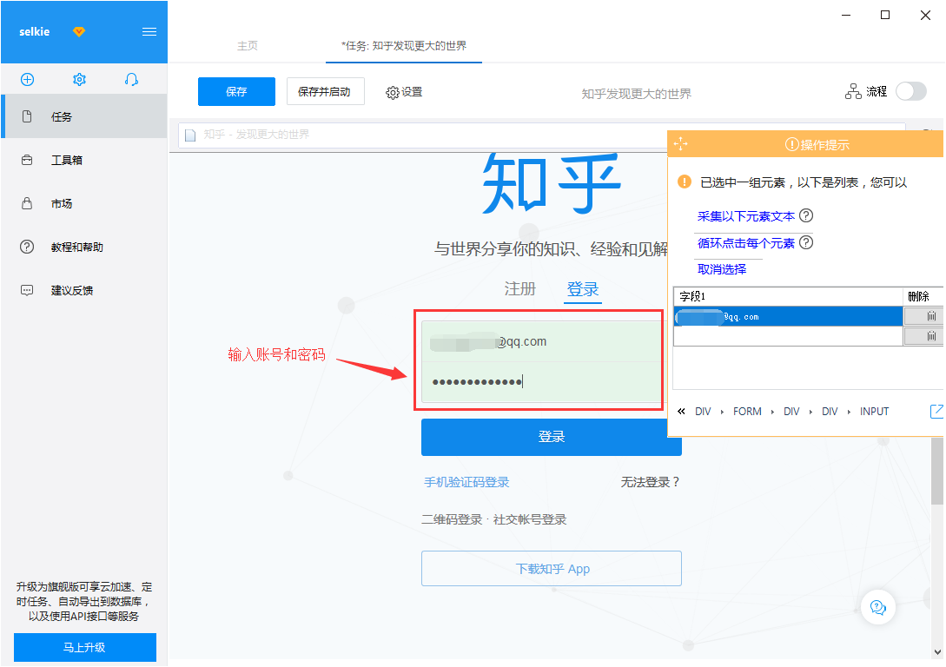Click the new task plus icon
This screenshot has height=667, width=946.
27,80
